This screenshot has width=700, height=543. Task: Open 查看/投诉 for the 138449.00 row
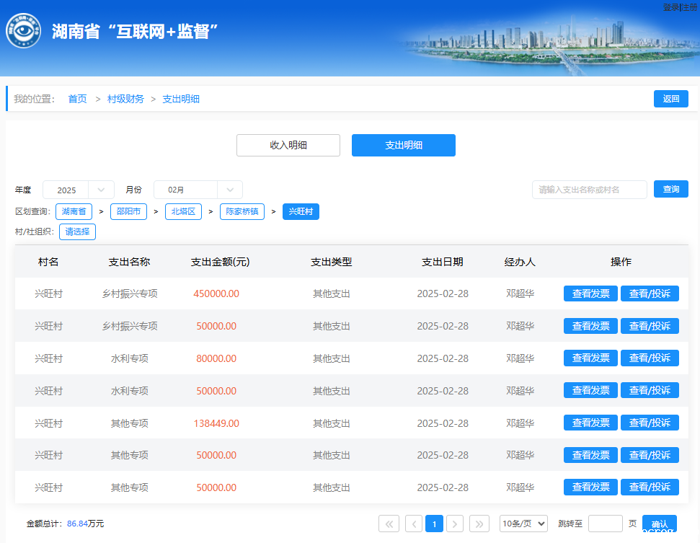(650, 423)
